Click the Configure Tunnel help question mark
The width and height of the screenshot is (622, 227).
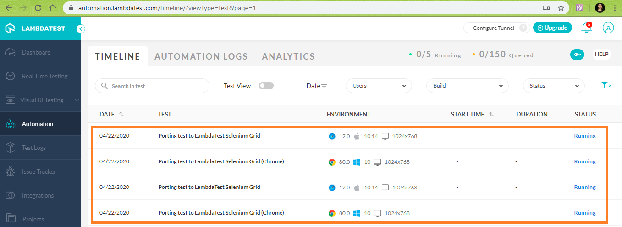[523, 28]
